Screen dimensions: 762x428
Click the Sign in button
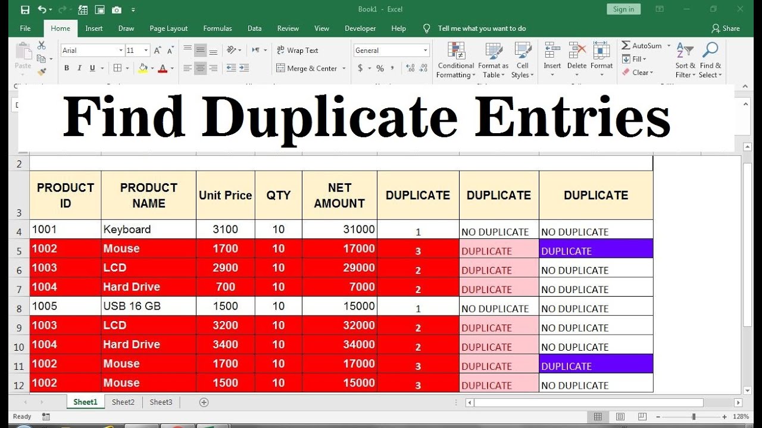click(x=624, y=9)
